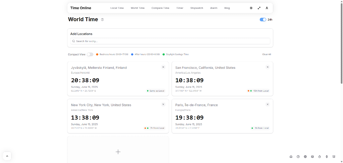This screenshot has height=163, width=343.
Task: Remove the Jyväskylä location card
Action: [x=163, y=67]
